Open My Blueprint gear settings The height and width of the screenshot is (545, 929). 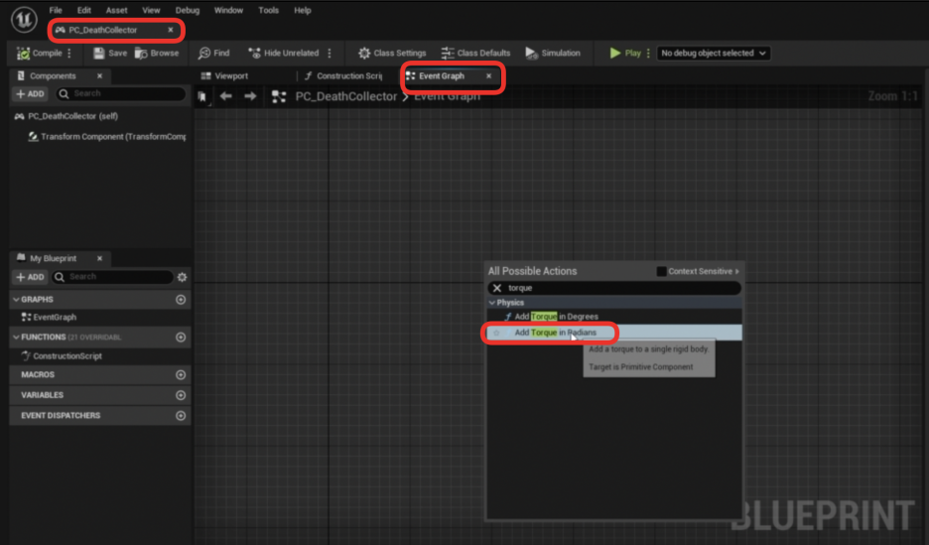pyautogui.click(x=182, y=277)
